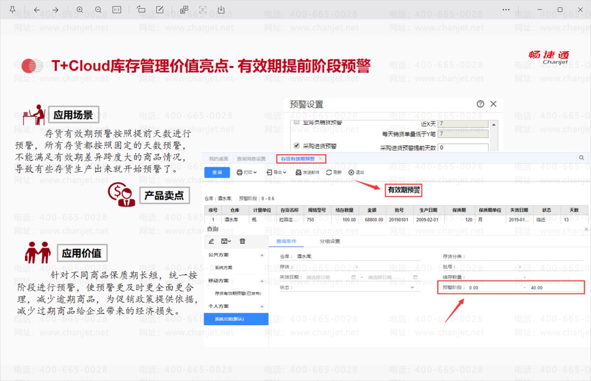The image size is (591, 381).
Task: Close the 存货有效期预警 tab
Action: click(x=320, y=159)
